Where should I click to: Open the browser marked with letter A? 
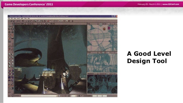click(x=45, y=21)
